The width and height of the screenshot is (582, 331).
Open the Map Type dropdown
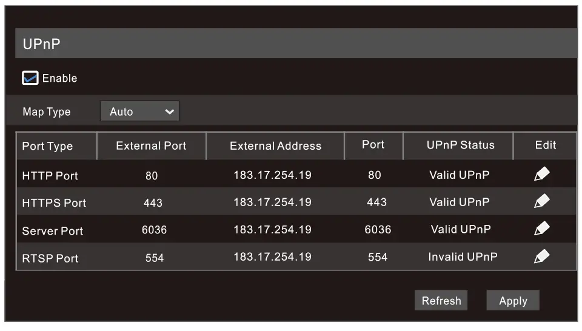point(139,112)
